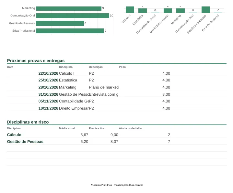Click the 10/11/2026 Direito Empresarial date

tap(48, 108)
